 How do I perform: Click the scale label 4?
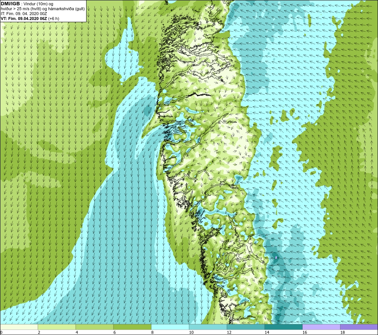point(77,332)
